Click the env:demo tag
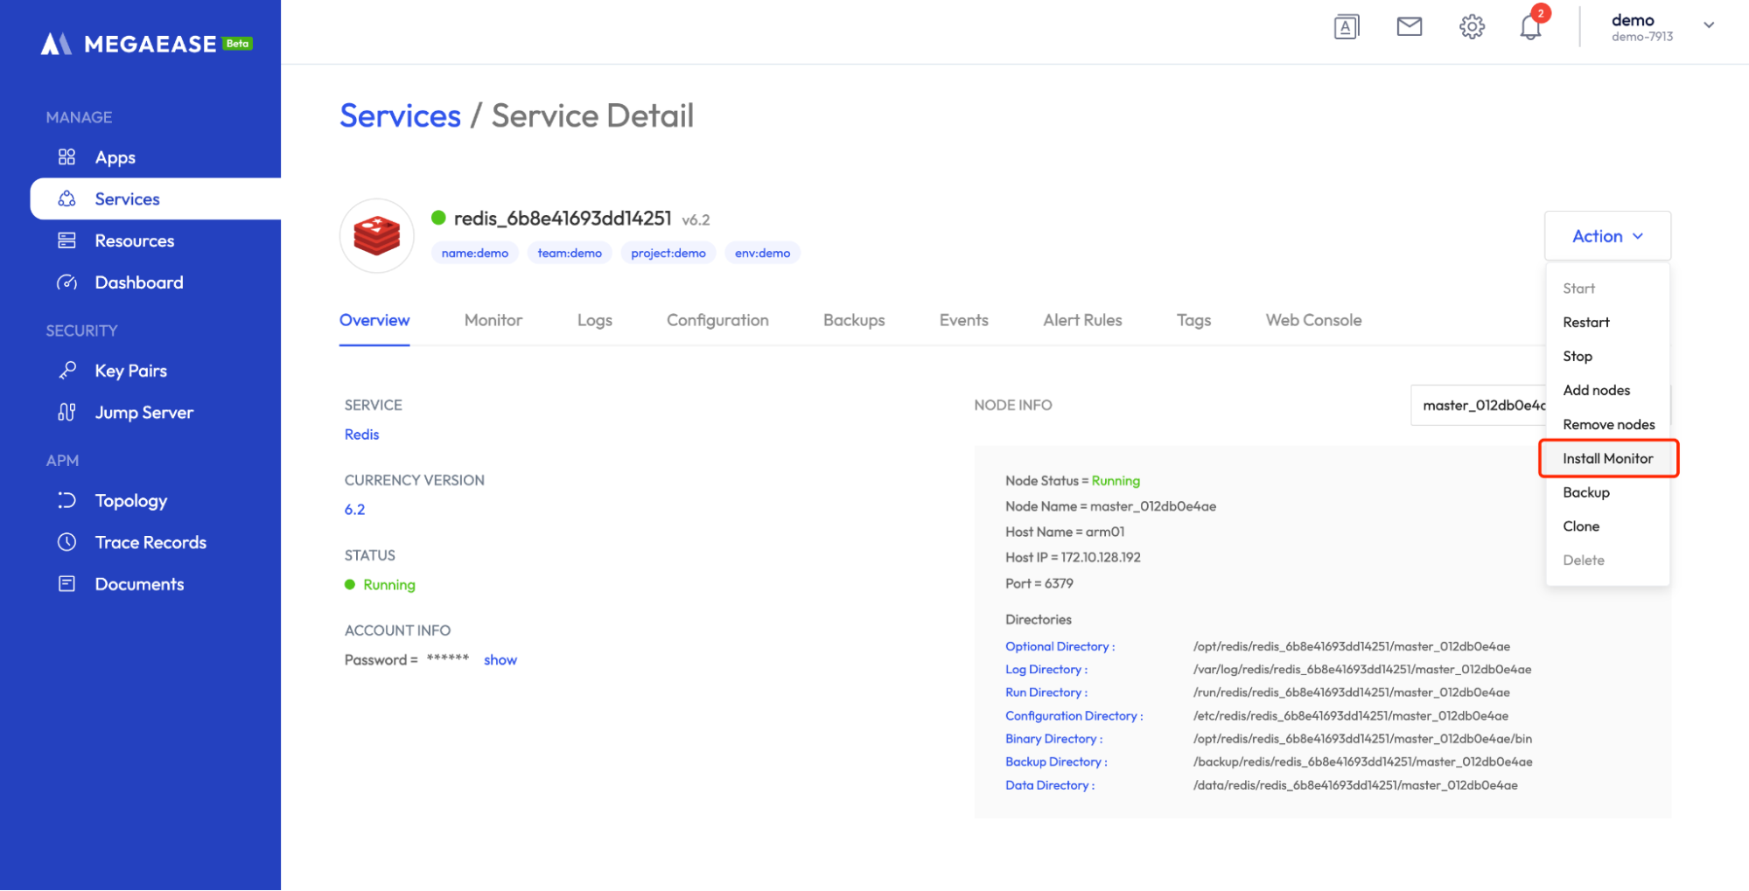The image size is (1749, 891). tap(762, 254)
